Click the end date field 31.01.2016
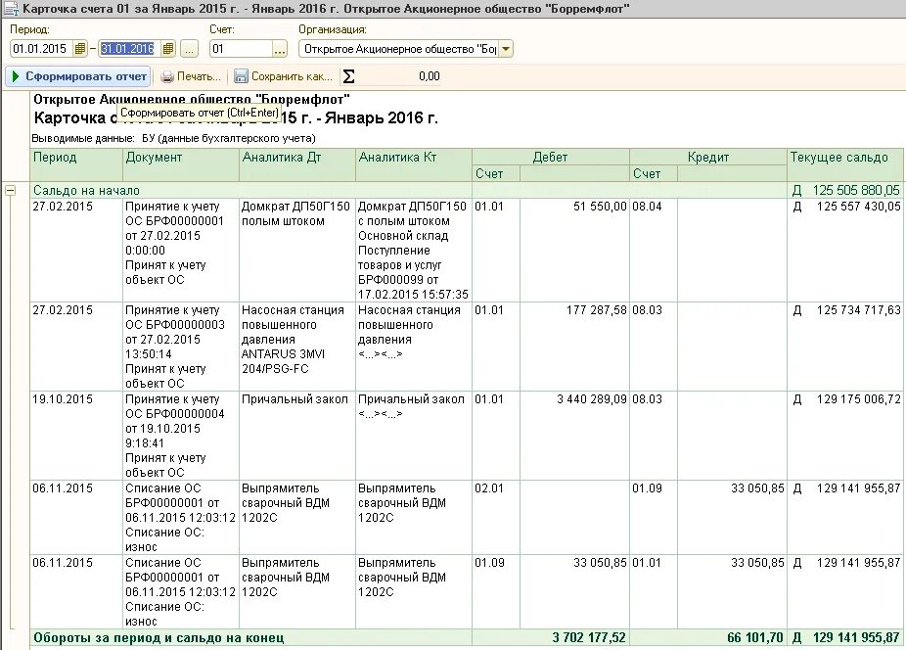The height and width of the screenshot is (650, 906). point(129,49)
